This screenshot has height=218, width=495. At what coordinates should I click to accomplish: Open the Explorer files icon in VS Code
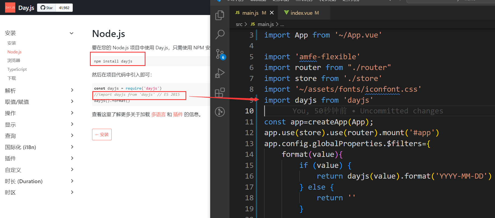point(220,15)
